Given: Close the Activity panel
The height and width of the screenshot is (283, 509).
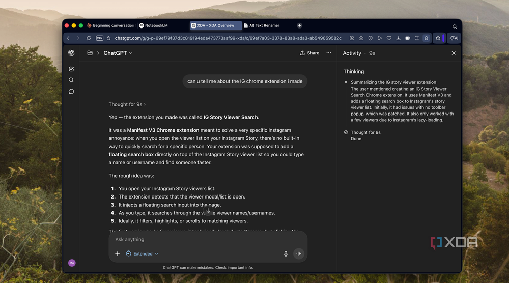Looking at the screenshot, I should pyautogui.click(x=454, y=53).
